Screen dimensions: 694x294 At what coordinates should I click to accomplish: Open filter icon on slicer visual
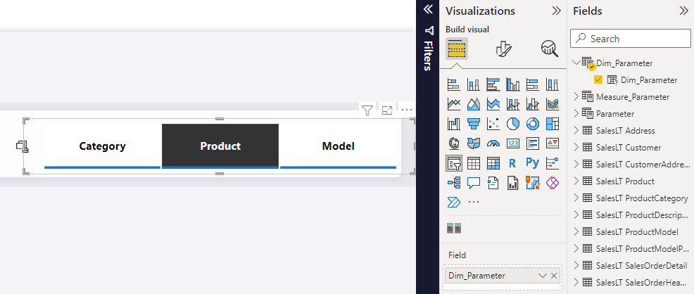point(367,110)
